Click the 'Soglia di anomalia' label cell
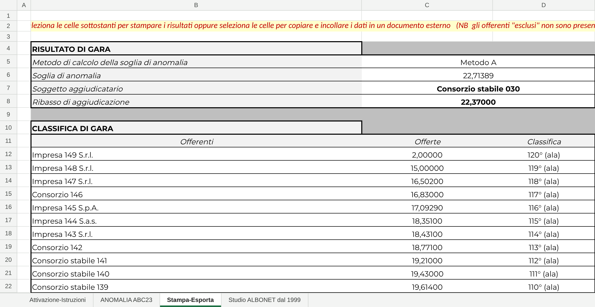Image resolution: width=595 pixels, height=307 pixels. point(196,75)
